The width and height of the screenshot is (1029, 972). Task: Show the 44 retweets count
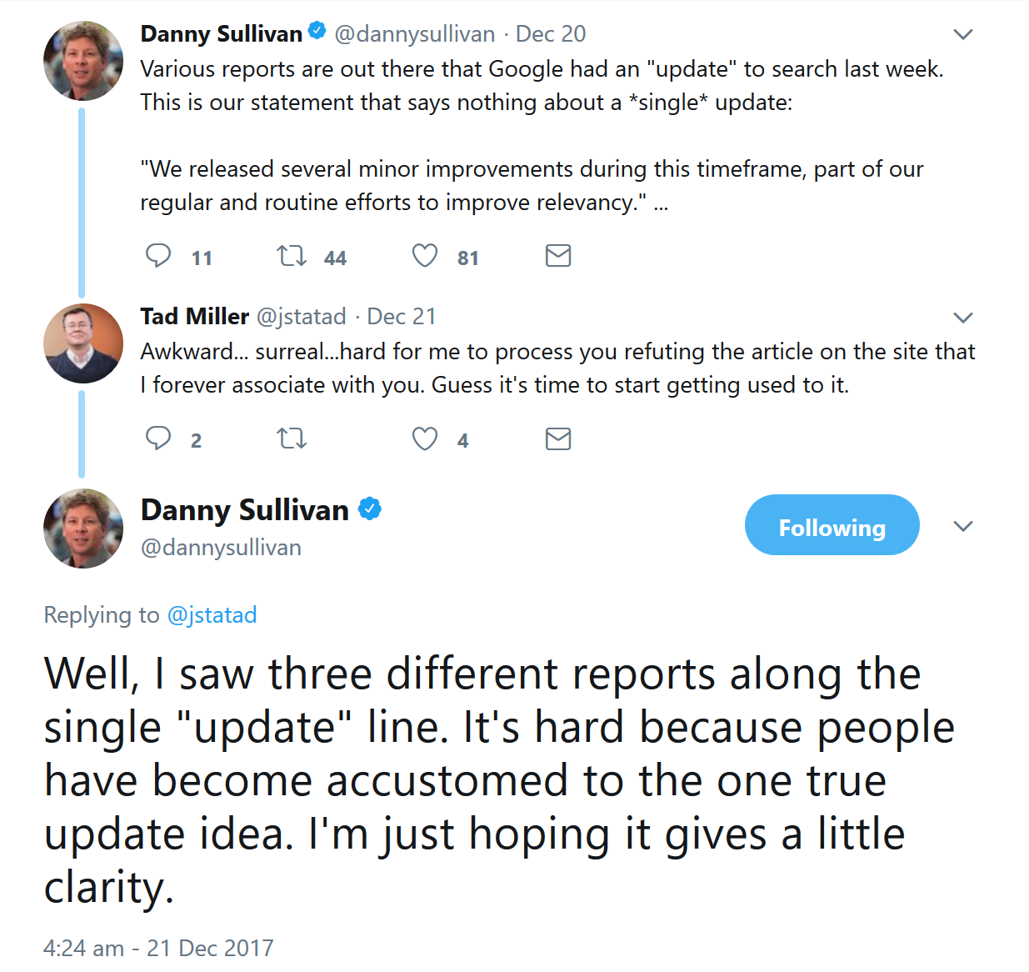(335, 258)
